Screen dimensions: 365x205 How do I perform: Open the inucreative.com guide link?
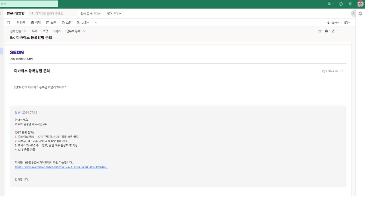[x=61, y=167]
